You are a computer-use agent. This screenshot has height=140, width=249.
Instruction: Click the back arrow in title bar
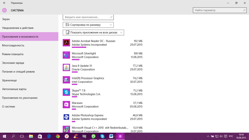4,3
